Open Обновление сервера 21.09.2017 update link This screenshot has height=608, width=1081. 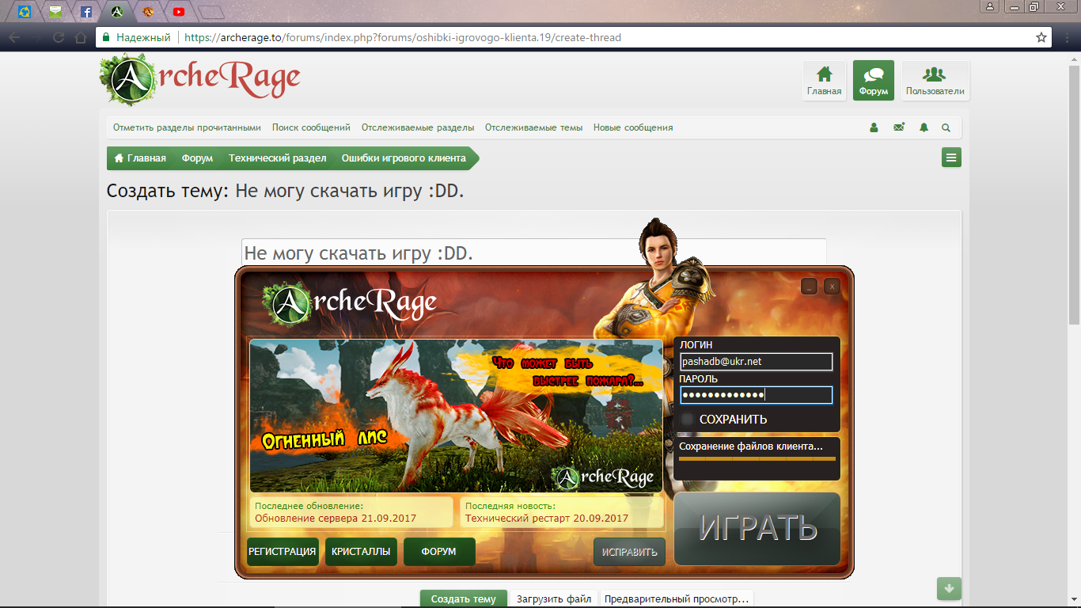336,519
